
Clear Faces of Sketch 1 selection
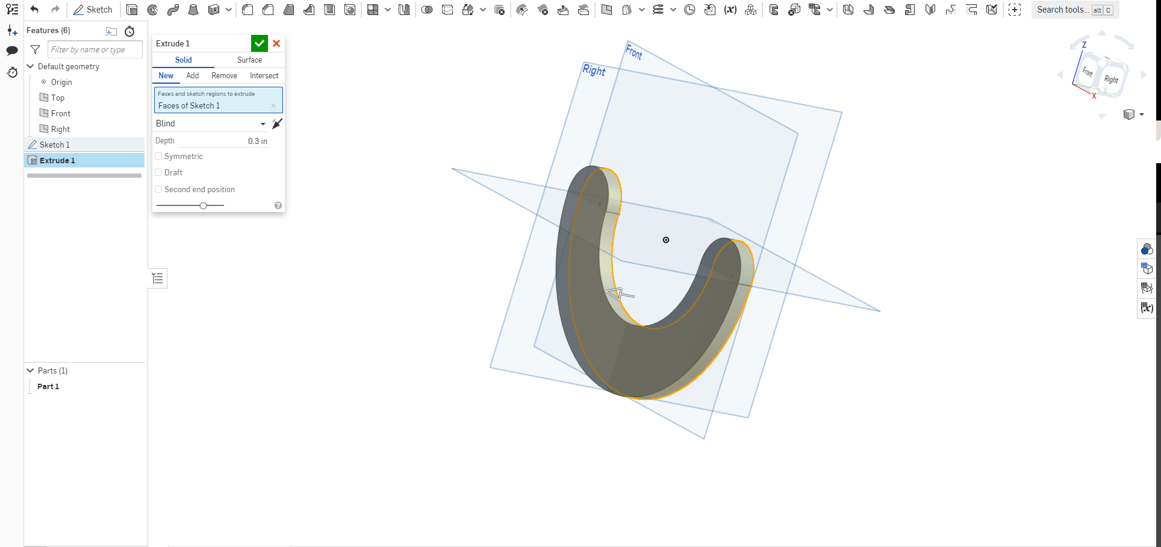click(x=273, y=105)
